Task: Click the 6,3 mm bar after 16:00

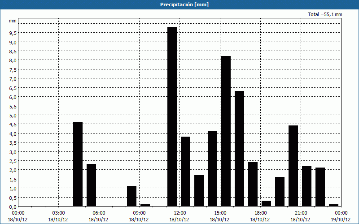Action: click(x=240, y=149)
